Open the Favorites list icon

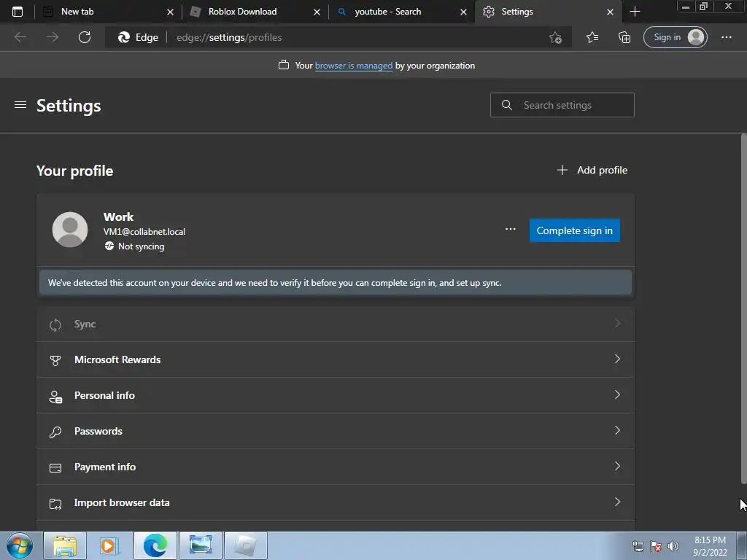point(592,37)
